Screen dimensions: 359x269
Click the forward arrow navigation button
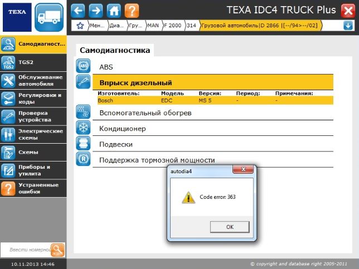click(x=96, y=11)
